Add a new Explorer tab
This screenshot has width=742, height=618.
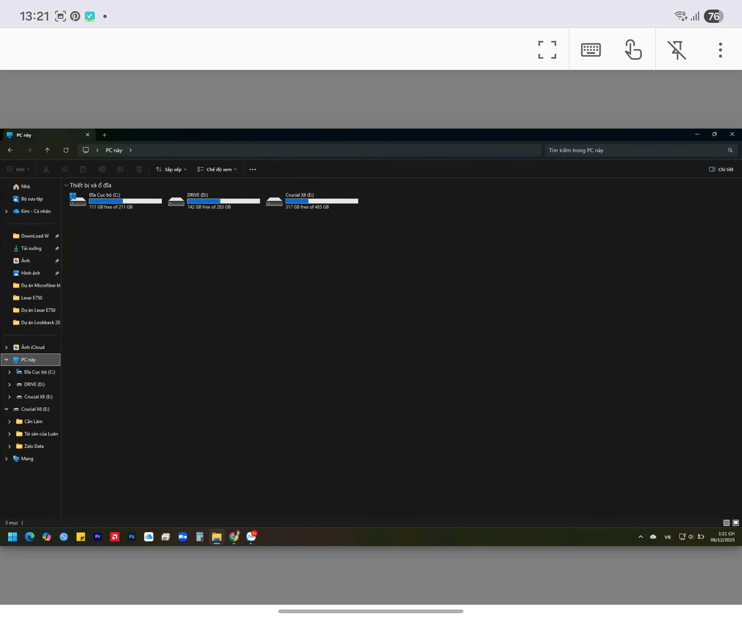[x=104, y=135]
